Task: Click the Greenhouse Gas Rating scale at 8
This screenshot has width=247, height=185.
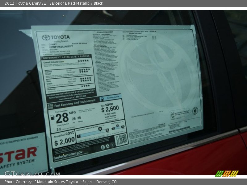Action: 100,129
